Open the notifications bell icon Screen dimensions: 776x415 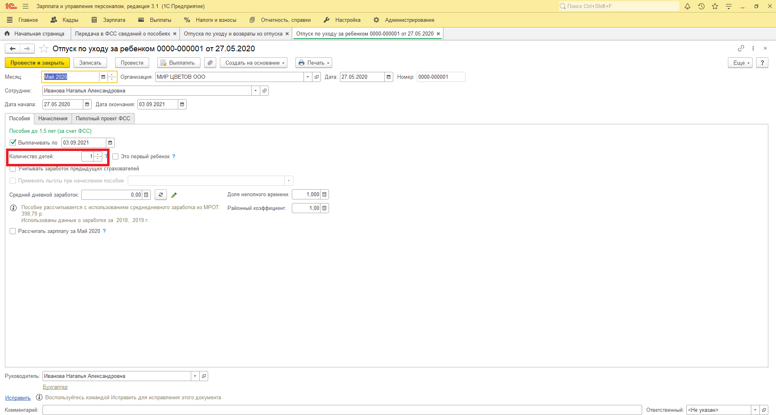pyautogui.click(x=687, y=6)
